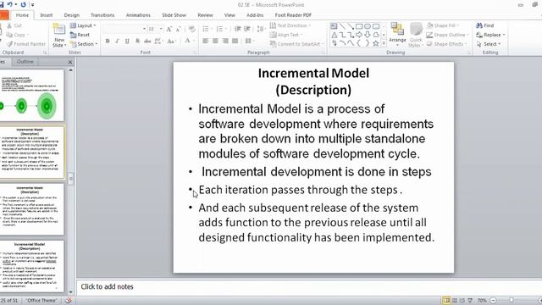
Task: Open the Section dropdown
Action: point(84,44)
